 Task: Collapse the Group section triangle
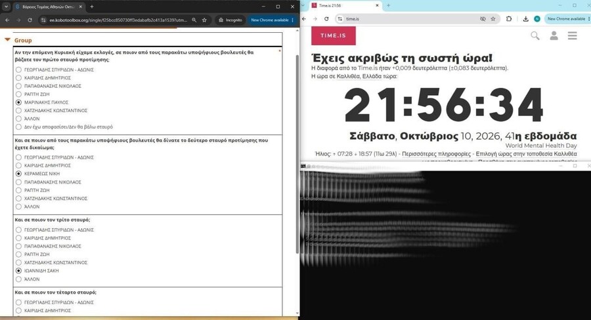(7, 39)
